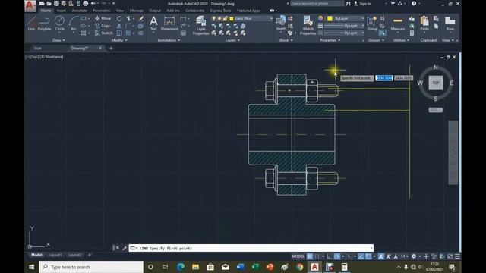Image resolution: width=486 pixels, height=273 pixels.
Task: Select the Polyline tool
Action: pyautogui.click(x=44, y=24)
